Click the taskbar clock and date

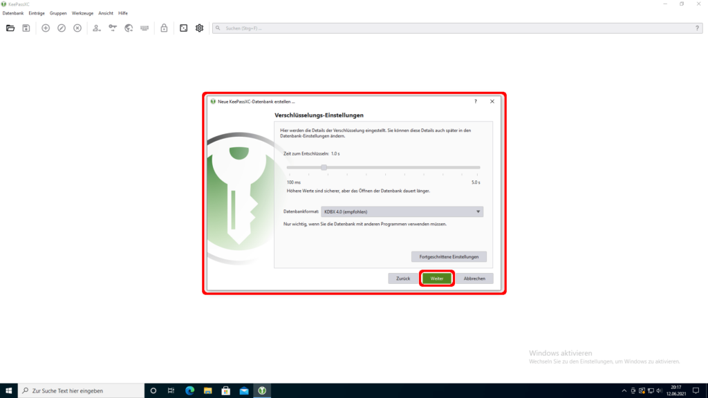click(x=676, y=391)
